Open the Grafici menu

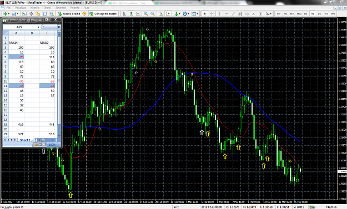click(47, 8)
